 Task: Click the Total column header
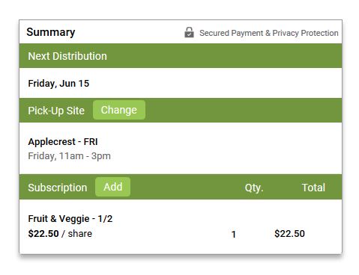click(313, 188)
